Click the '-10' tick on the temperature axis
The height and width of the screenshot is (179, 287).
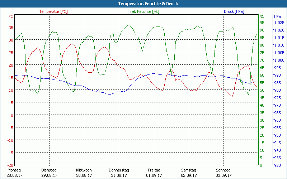click(10, 140)
